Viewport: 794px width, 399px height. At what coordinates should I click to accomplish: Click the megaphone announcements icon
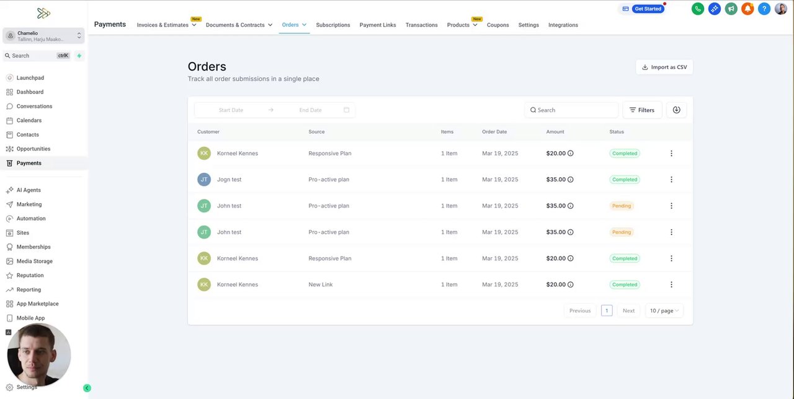tap(731, 9)
